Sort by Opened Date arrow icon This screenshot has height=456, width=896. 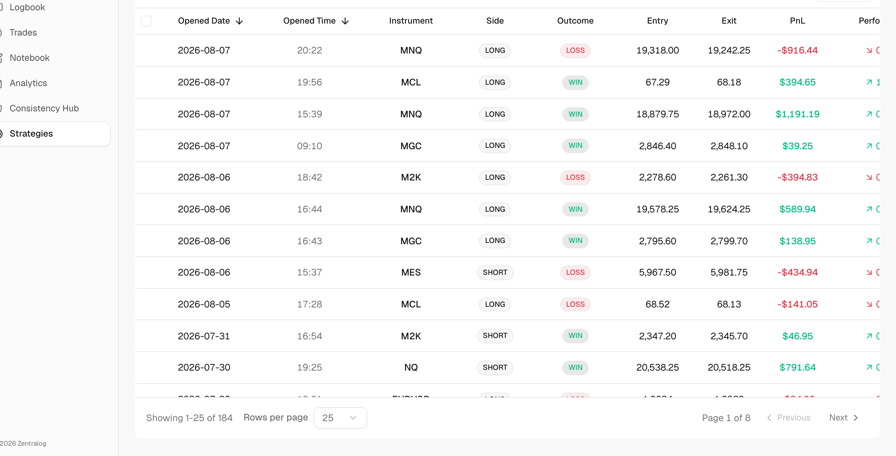[x=239, y=21]
